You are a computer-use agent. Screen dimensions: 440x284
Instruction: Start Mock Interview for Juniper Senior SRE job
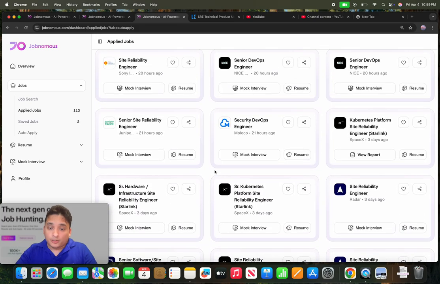click(x=134, y=155)
